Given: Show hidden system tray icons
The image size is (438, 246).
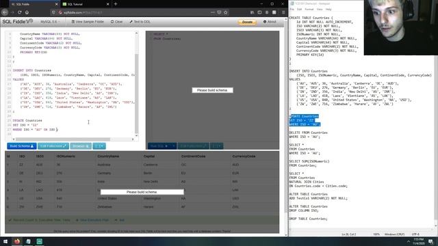Looking at the screenshot, I should coord(409,241).
